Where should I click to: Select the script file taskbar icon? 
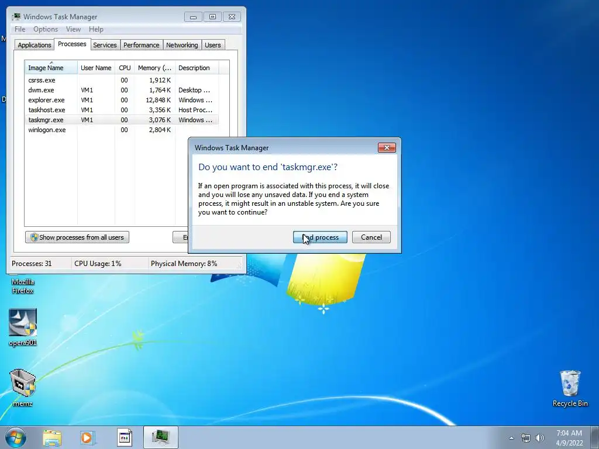click(124, 437)
